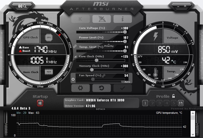Click the Memory Clock +300 value

pyautogui.click(x=125, y=66)
